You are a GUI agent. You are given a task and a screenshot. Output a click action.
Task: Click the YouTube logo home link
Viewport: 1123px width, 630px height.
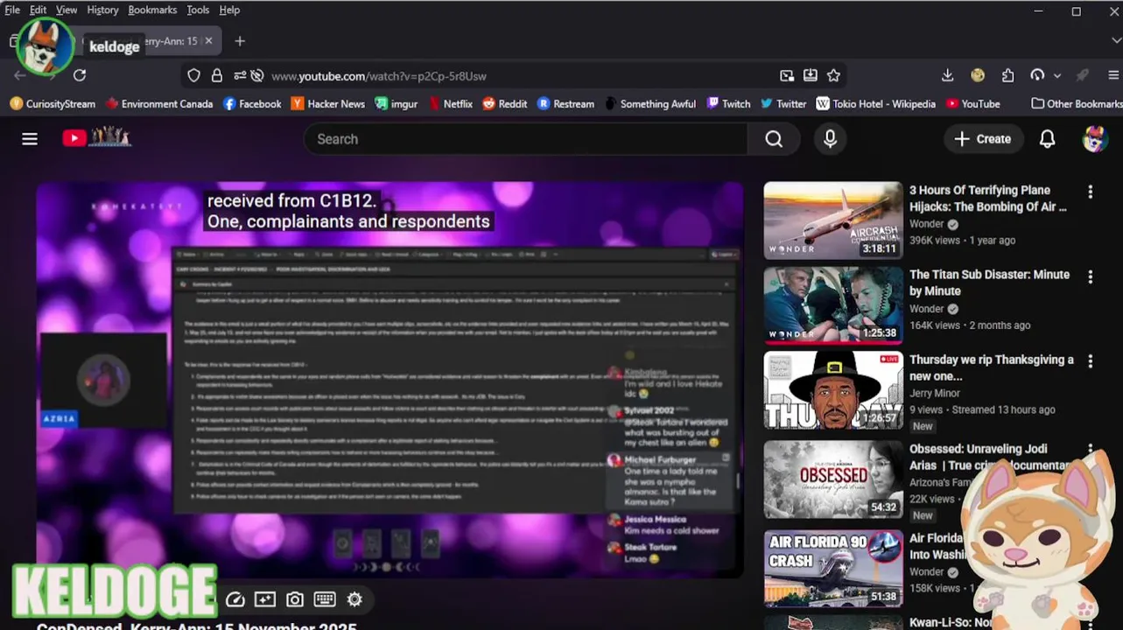tap(96, 137)
